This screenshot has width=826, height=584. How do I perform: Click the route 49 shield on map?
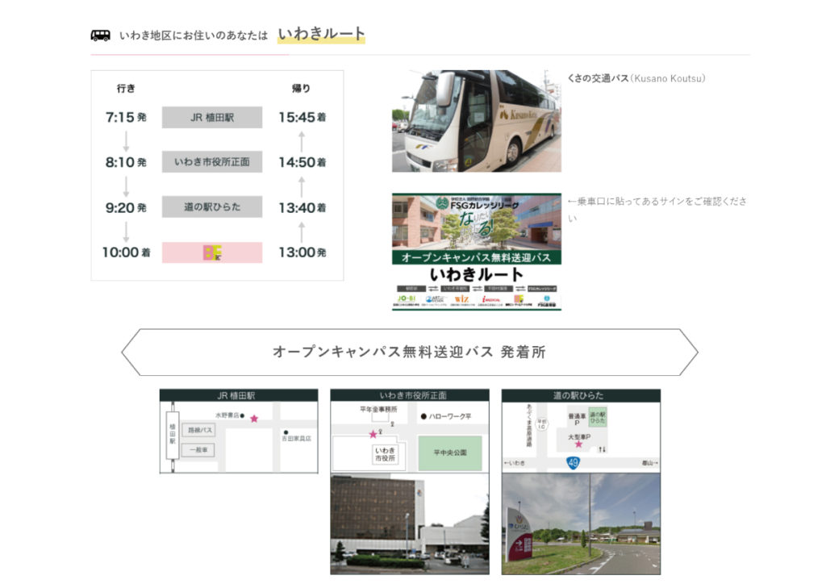click(x=573, y=463)
